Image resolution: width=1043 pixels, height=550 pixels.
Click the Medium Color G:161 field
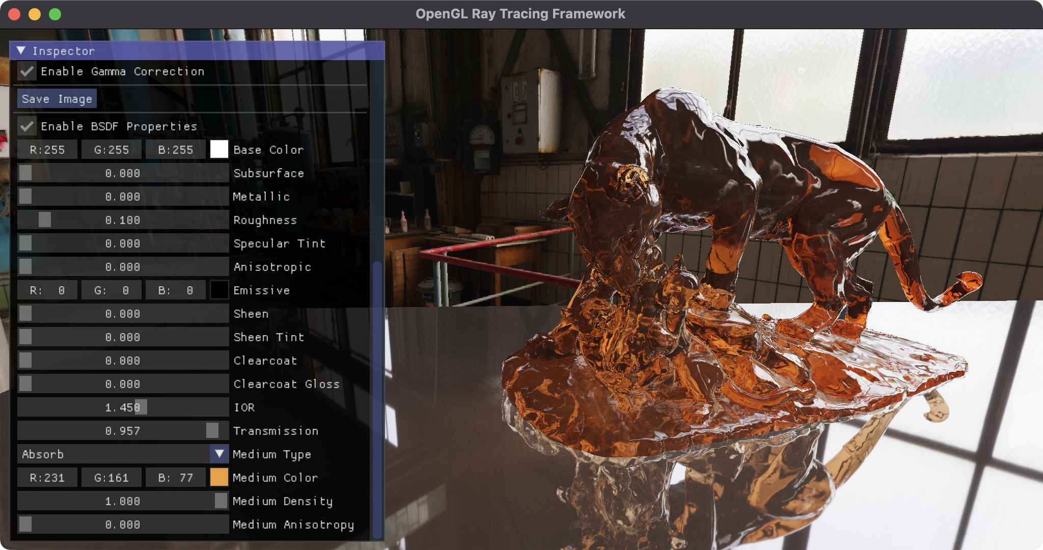point(112,478)
